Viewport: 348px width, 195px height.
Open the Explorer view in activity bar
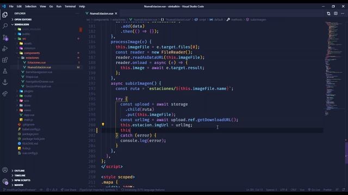coord(5,15)
